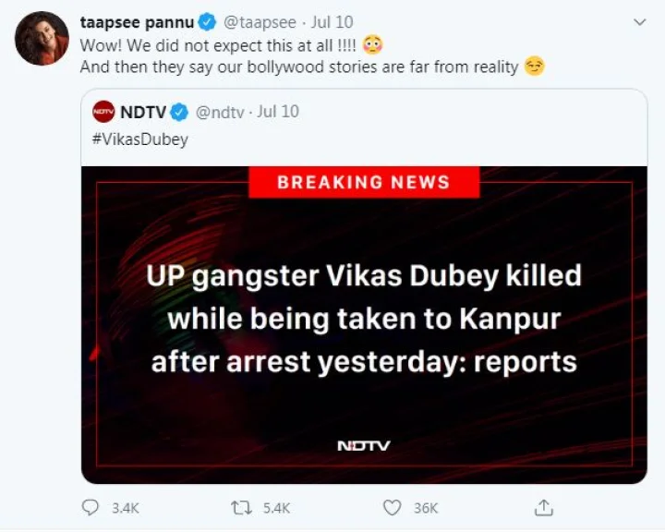
Task: Click the 36K likes count
Action: (x=426, y=508)
